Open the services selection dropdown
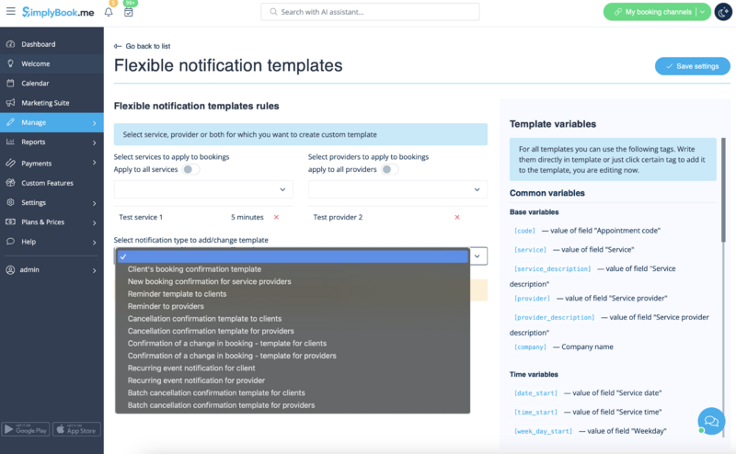The height and width of the screenshot is (454, 736). 203,189
